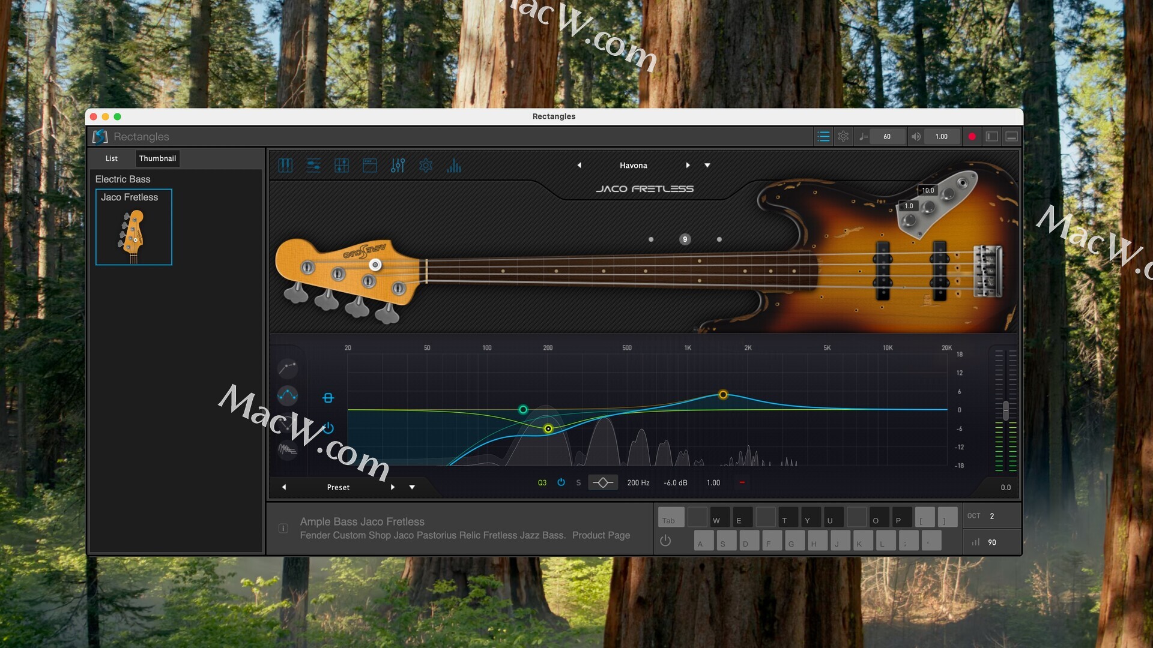This screenshot has width=1153, height=648.
Task: Open the Product Page link
Action: point(601,535)
